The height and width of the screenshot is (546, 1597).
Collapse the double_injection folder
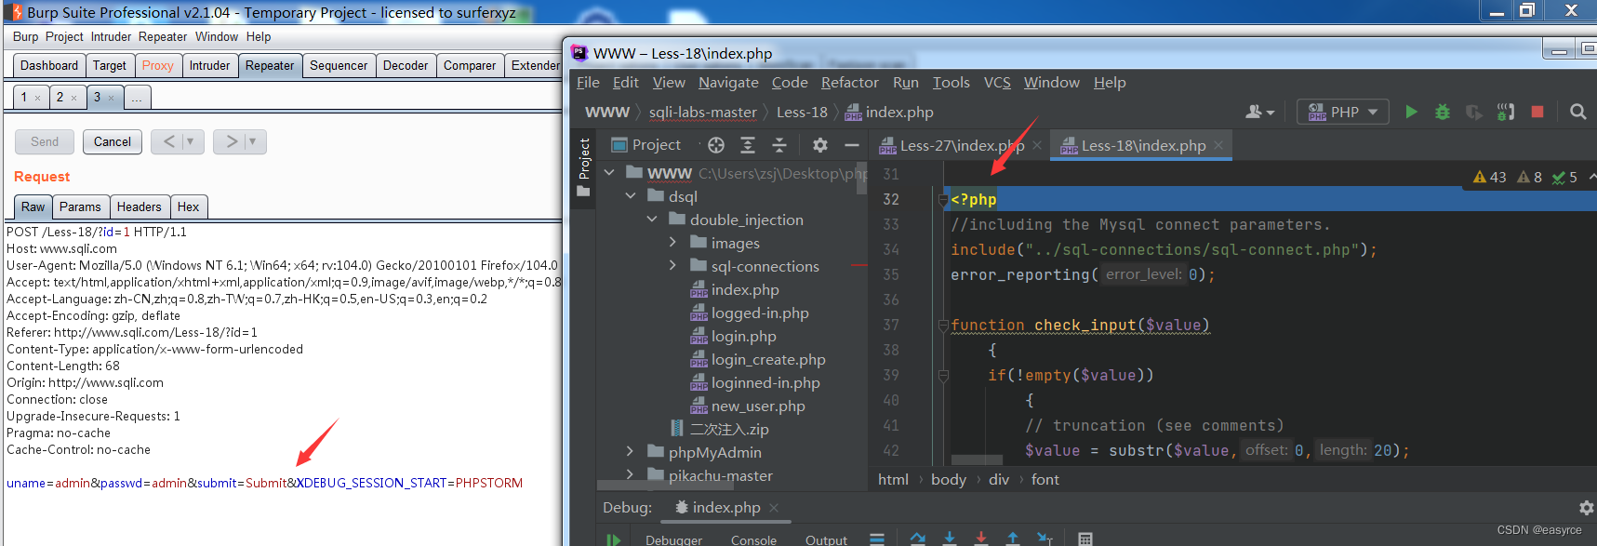coord(652,220)
